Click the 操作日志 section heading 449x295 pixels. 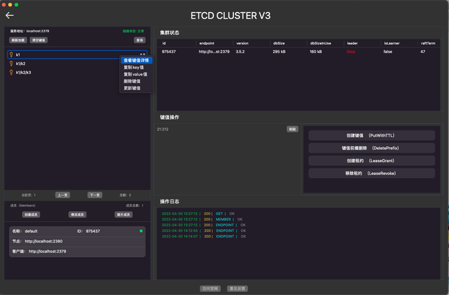(x=170, y=201)
